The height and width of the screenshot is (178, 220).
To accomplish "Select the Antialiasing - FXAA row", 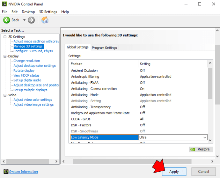I will point(139,83).
